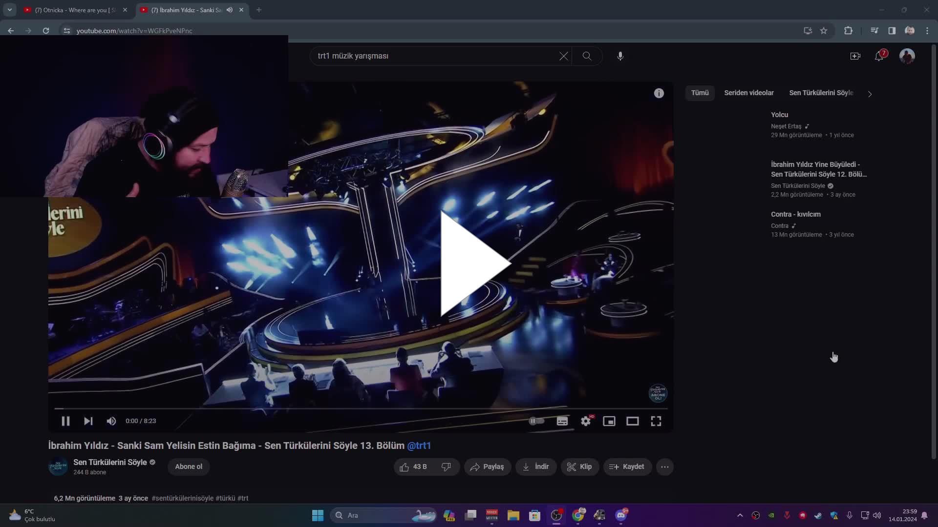This screenshot has width=938, height=527.
Task: Toggle theater mode
Action: point(633,421)
